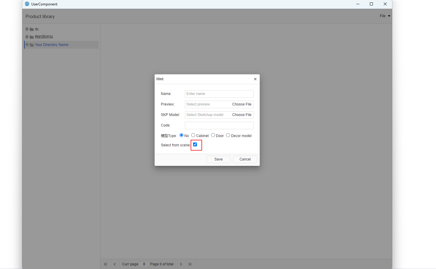Click the dc folder icon

coord(32,29)
